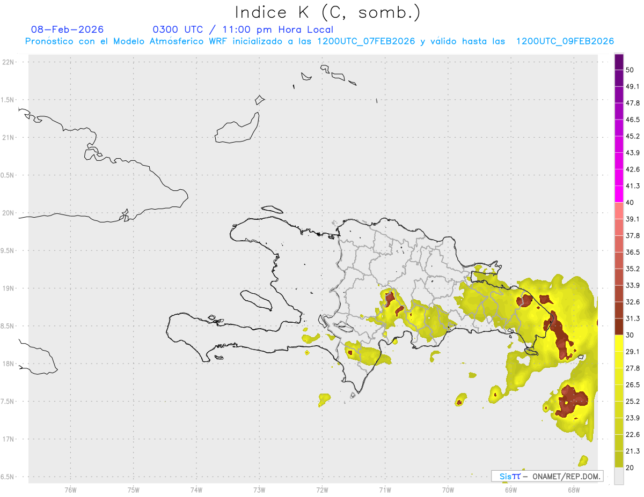Click the colorbar value "47.8"
The width and height of the screenshot is (644, 497).
click(x=633, y=103)
